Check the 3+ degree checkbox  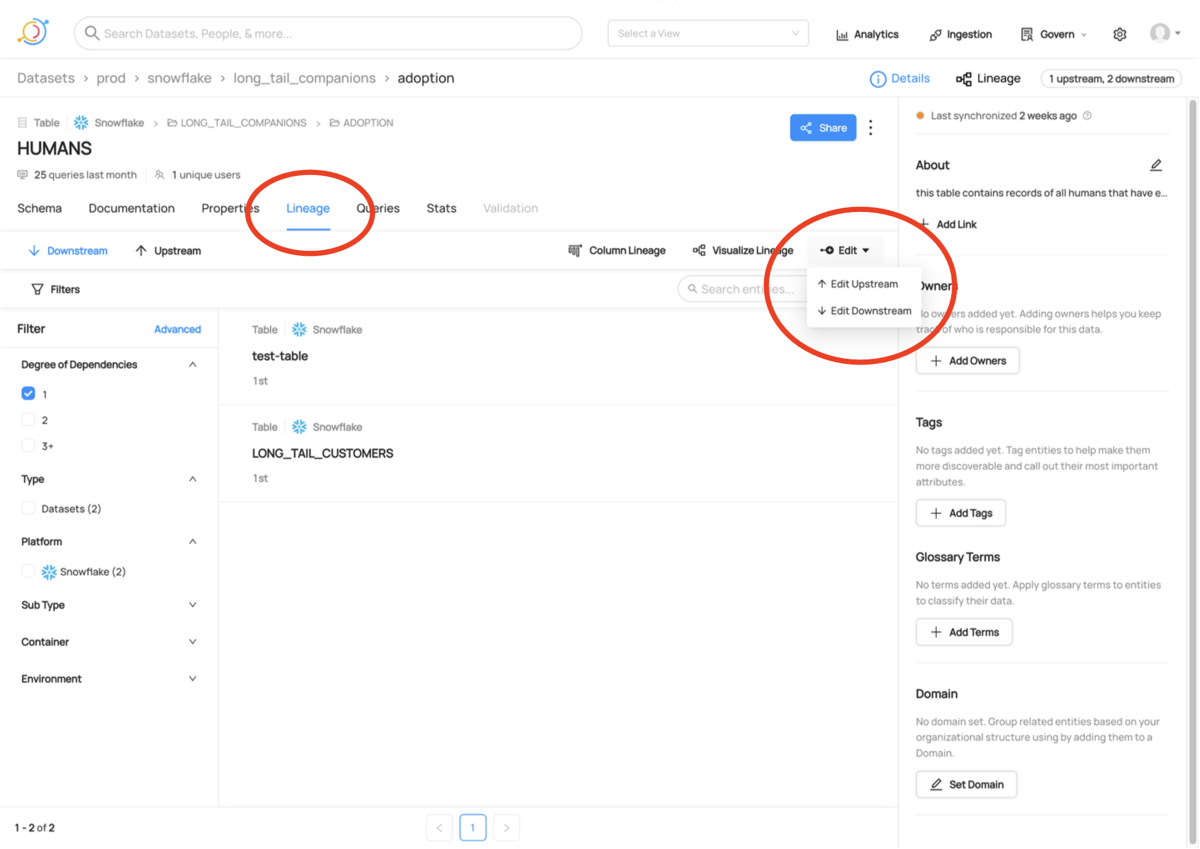click(x=28, y=446)
